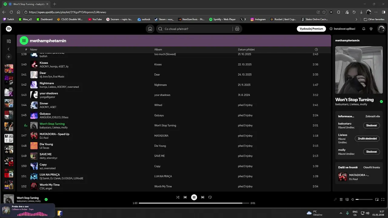Follow babystarz with Sledovat button

tap(371, 125)
